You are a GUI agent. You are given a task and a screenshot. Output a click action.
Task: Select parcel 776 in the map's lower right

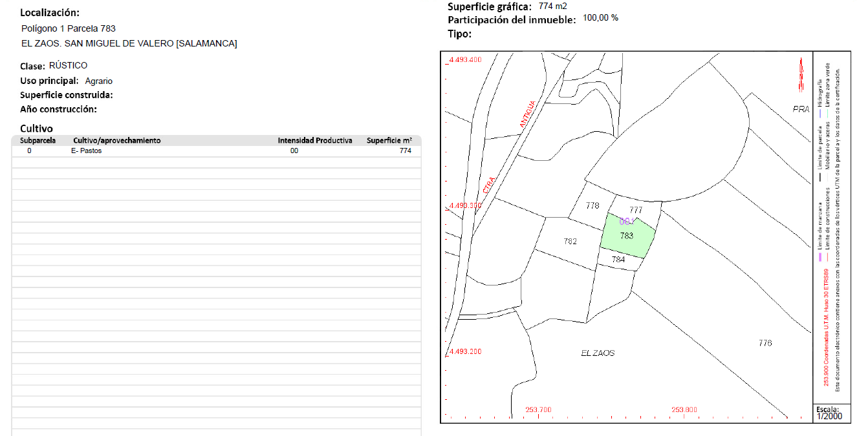click(x=765, y=343)
